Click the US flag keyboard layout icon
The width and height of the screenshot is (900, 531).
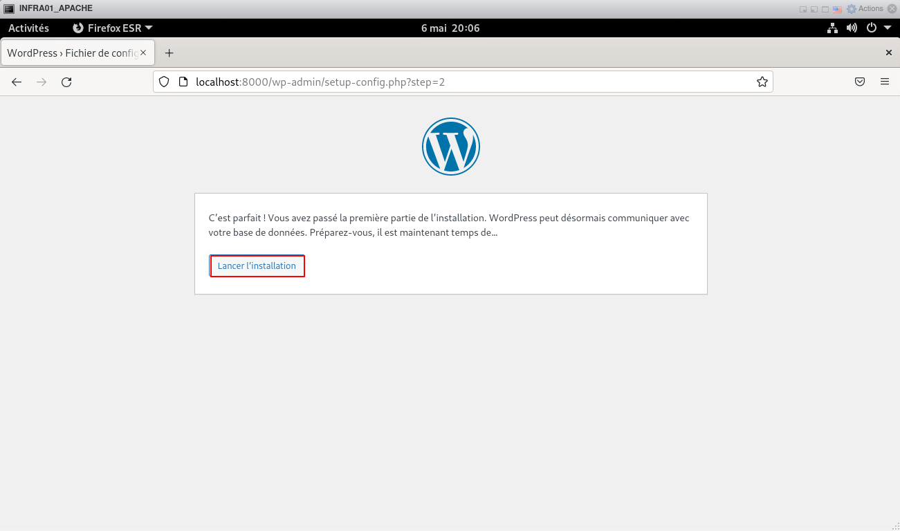[x=837, y=9]
